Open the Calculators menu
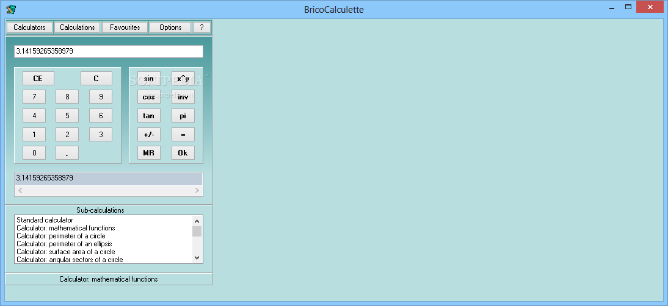The width and height of the screenshot is (668, 306). 29,27
